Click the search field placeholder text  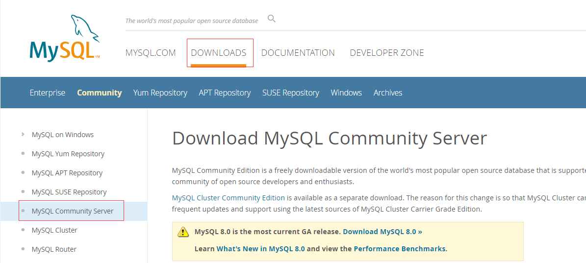coord(192,21)
